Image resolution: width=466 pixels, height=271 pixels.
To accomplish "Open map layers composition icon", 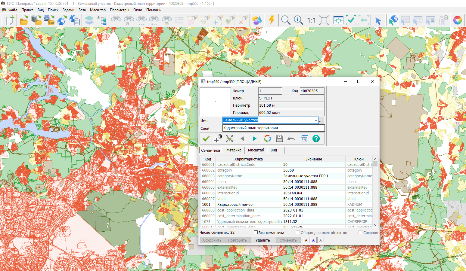I will click(89, 20).
